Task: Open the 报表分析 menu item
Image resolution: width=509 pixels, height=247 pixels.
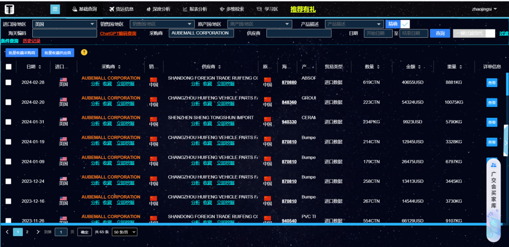Action: pos(195,9)
